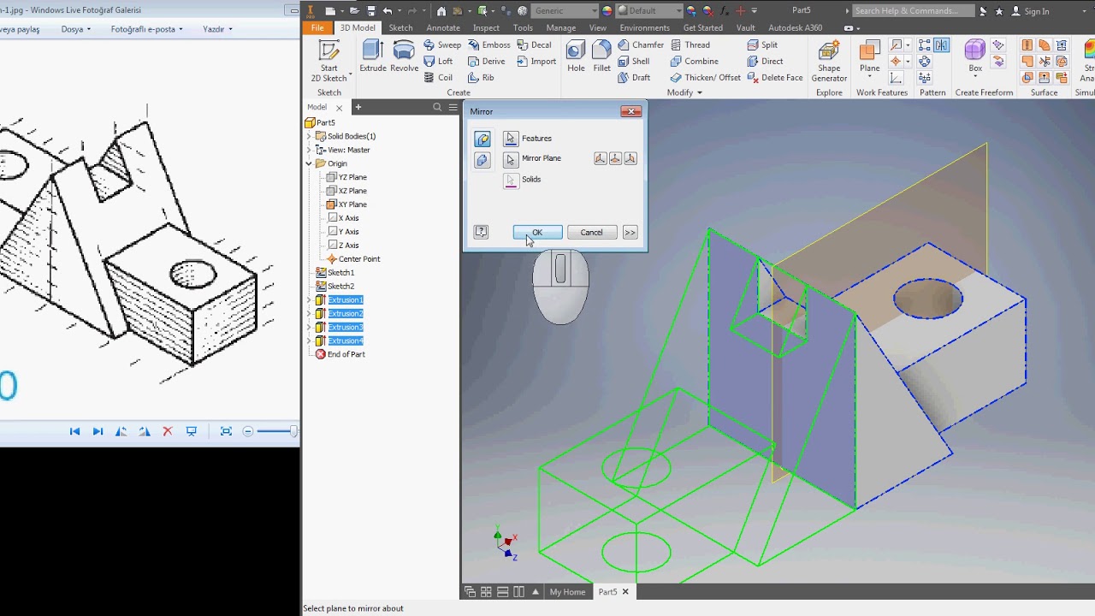Pick the first origin plane button in Mirror dialog
This screenshot has width=1095, height=616.
click(x=601, y=158)
